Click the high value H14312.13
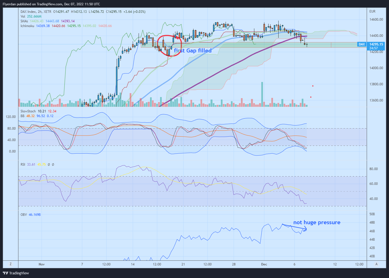The height and width of the screenshot is (278, 389). pyautogui.click(x=79, y=12)
